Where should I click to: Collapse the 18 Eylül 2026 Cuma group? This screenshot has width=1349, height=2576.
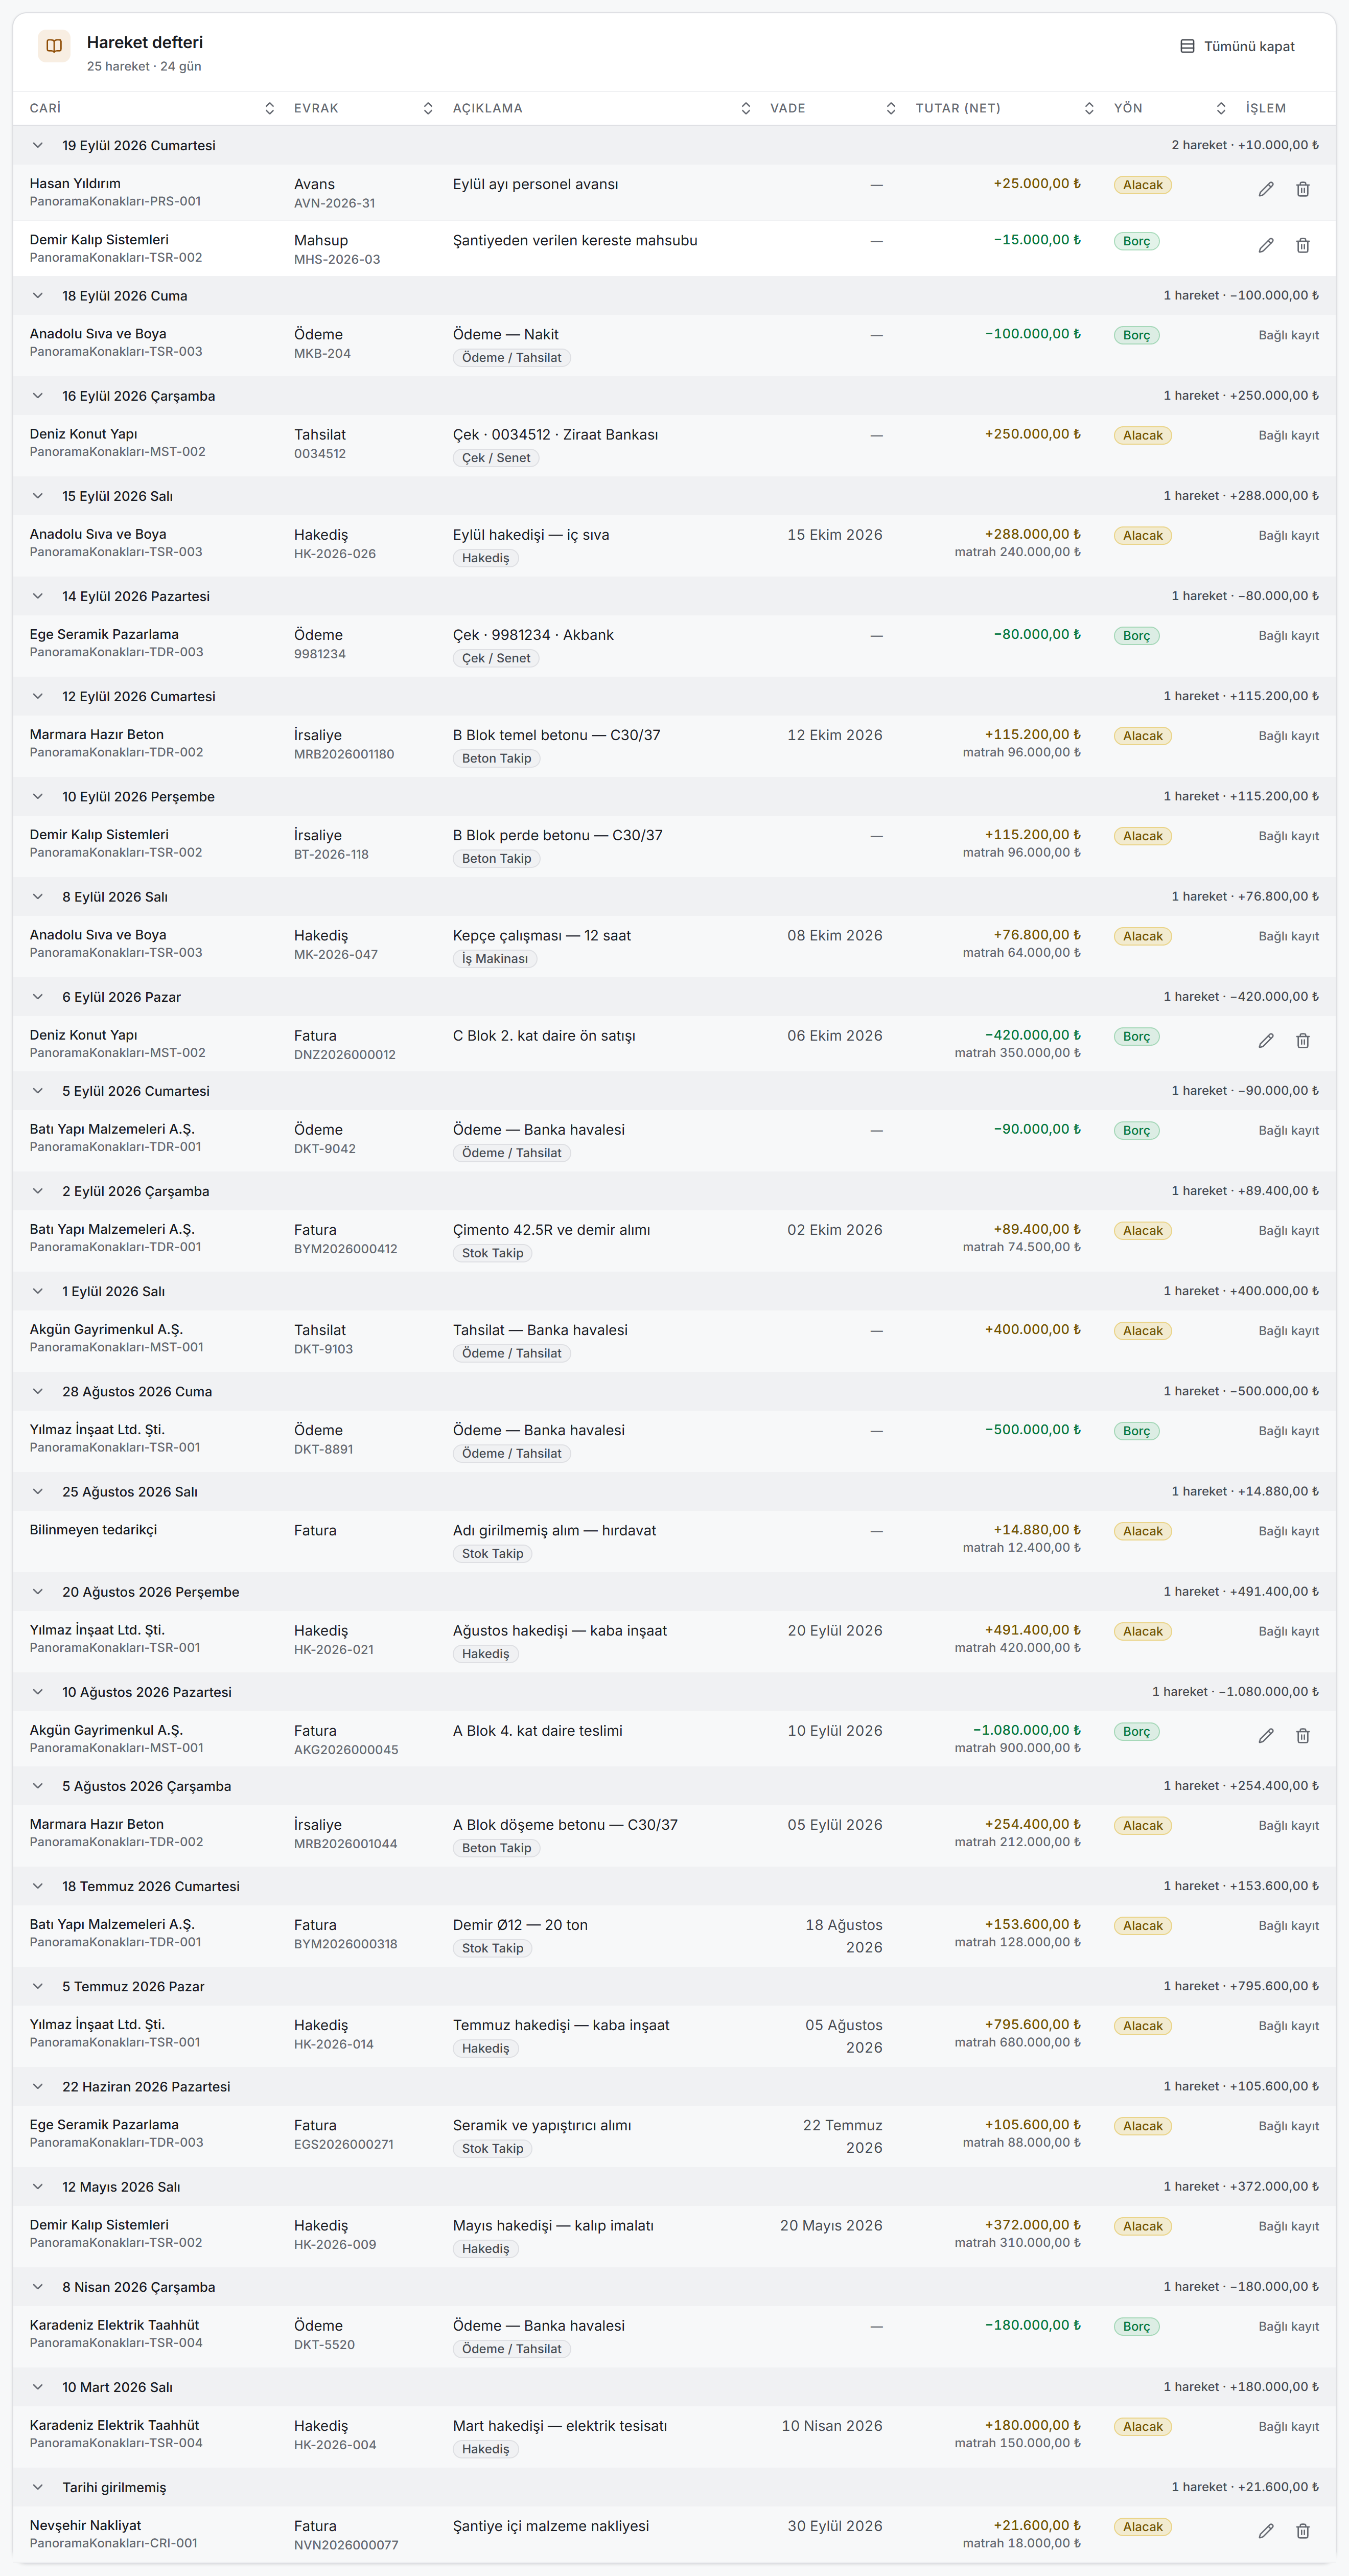(x=38, y=295)
